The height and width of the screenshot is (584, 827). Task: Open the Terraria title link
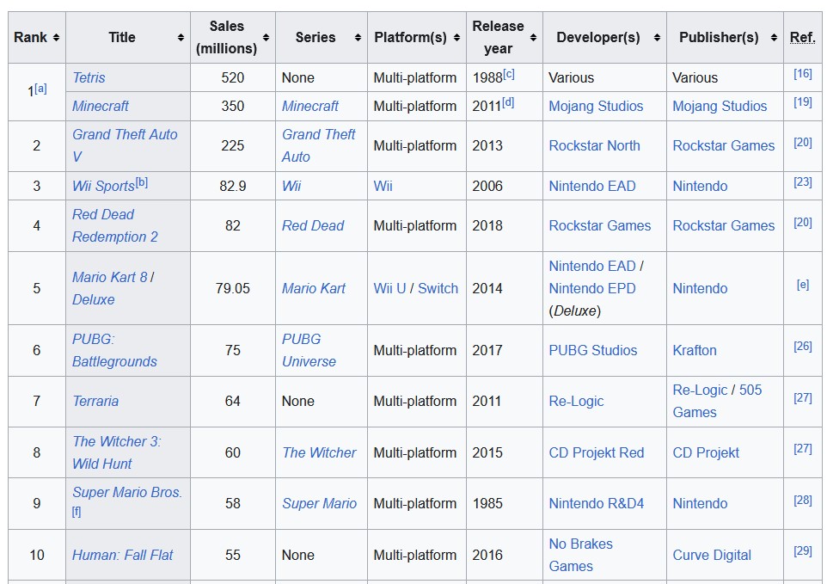(95, 401)
